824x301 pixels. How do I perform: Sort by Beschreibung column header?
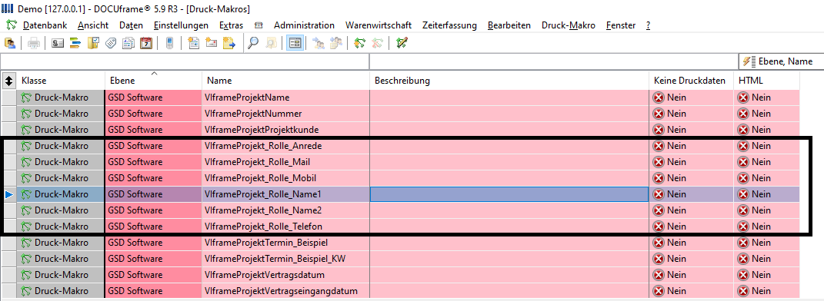click(x=510, y=81)
